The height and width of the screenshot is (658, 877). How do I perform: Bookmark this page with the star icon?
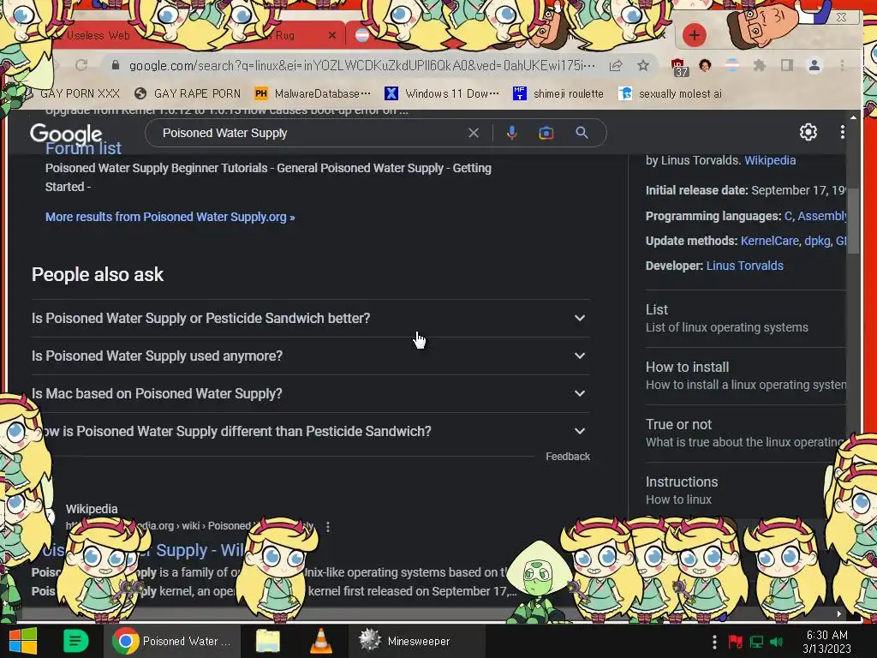(x=643, y=65)
